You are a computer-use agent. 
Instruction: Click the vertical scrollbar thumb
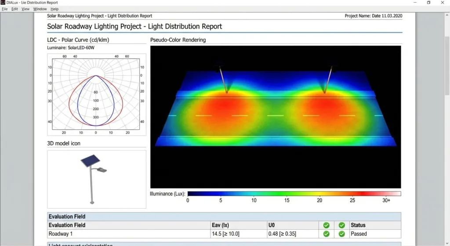point(447,66)
